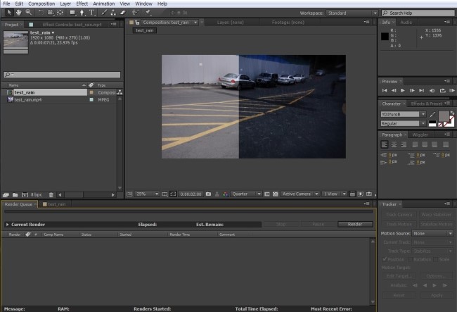Take snapshot with camera icon in viewer

click(208, 194)
